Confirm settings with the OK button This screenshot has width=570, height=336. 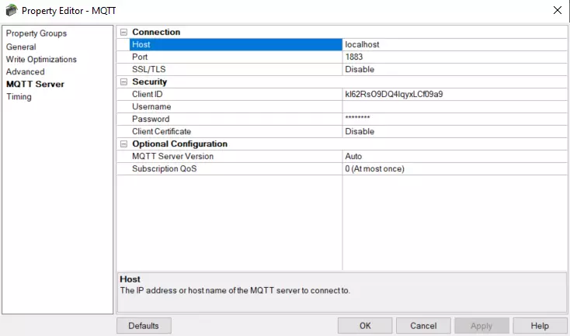[x=365, y=325]
